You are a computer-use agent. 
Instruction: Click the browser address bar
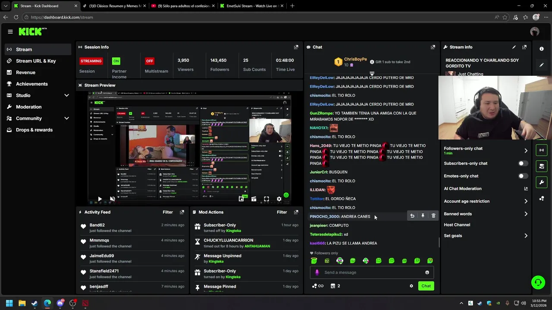(x=259, y=17)
